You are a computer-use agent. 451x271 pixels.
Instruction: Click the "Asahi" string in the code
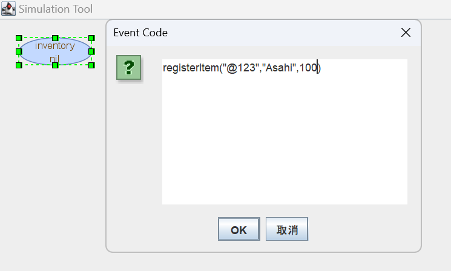click(x=278, y=68)
